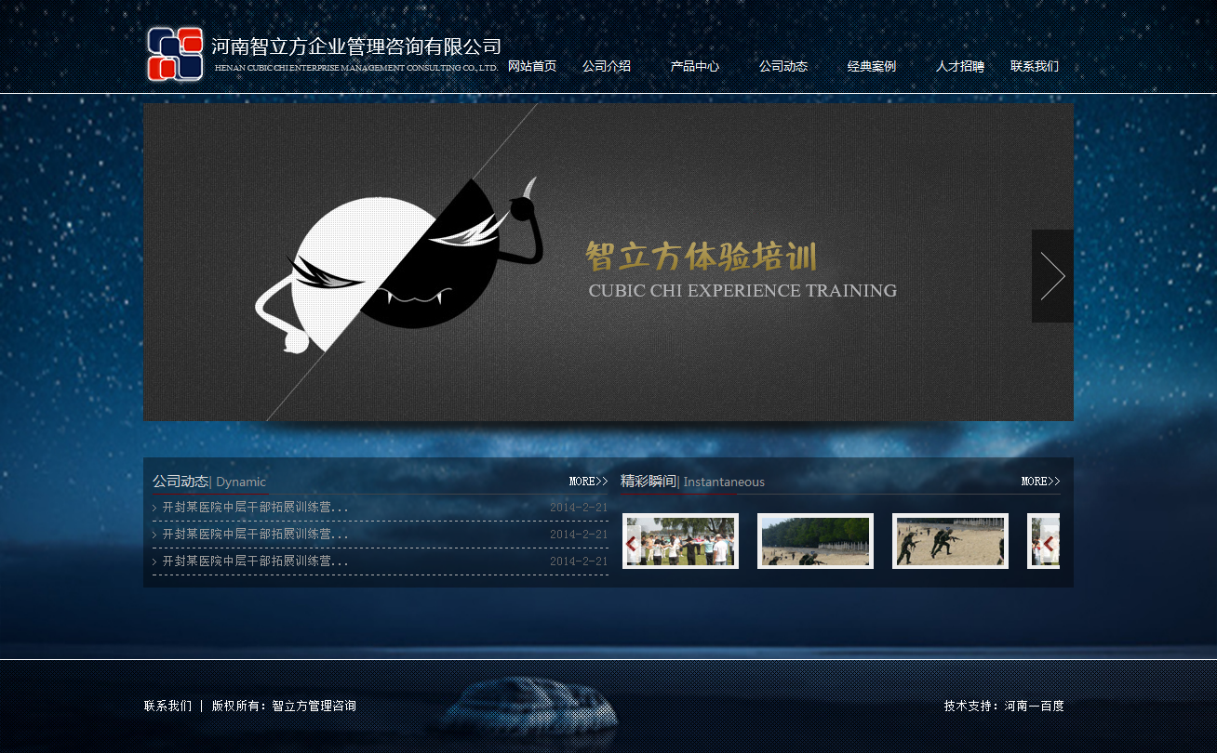The width and height of the screenshot is (1217, 753).
Task: Open 公司介绍 menu item
Action: tap(607, 66)
